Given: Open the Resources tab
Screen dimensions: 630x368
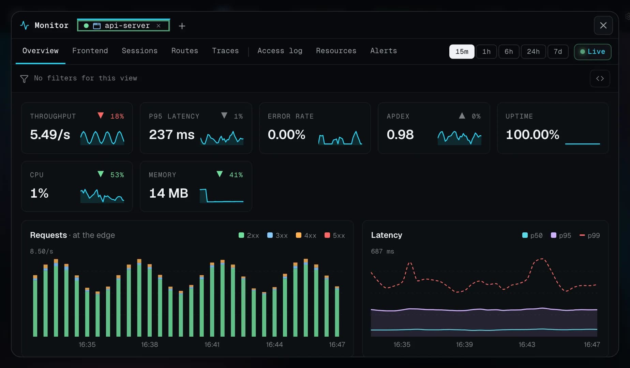Looking at the screenshot, I should click(x=336, y=51).
